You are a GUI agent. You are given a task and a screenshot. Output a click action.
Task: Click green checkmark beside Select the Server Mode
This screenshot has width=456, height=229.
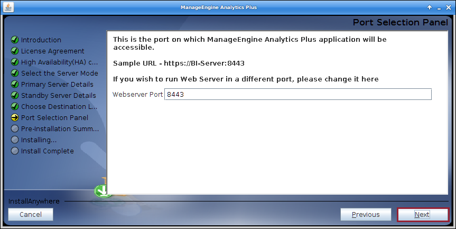tap(15, 73)
